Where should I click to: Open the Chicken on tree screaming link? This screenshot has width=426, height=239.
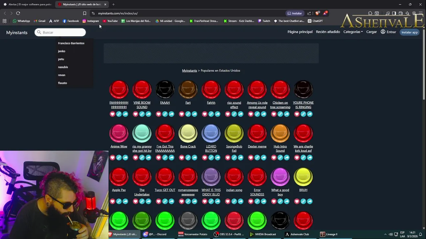pos(280,105)
